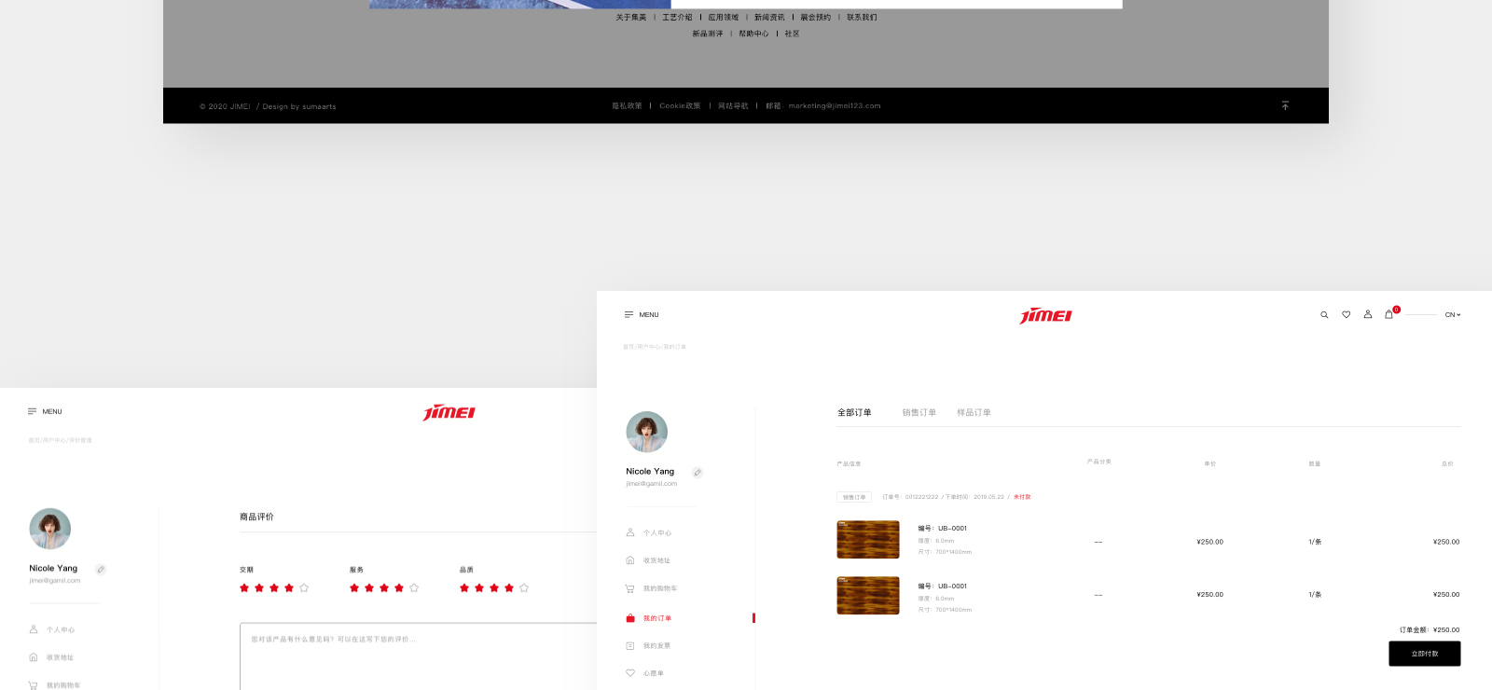This screenshot has width=1492, height=690.
Task: Click edit pencil icon beside Nicole Yang in orders page
Action: point(698,473)
